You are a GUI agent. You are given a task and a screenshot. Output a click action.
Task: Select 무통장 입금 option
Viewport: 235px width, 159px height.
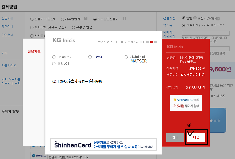[x=73, y=27]
